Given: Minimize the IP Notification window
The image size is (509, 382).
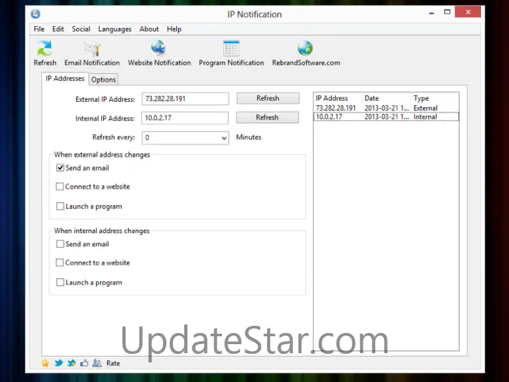Looking at the screenshot, I should (x=431, y=12).
